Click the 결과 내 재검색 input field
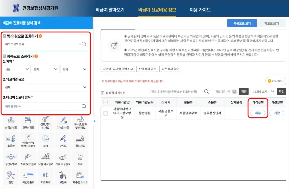This screenshot has width=289, height=189. [179, 92]
